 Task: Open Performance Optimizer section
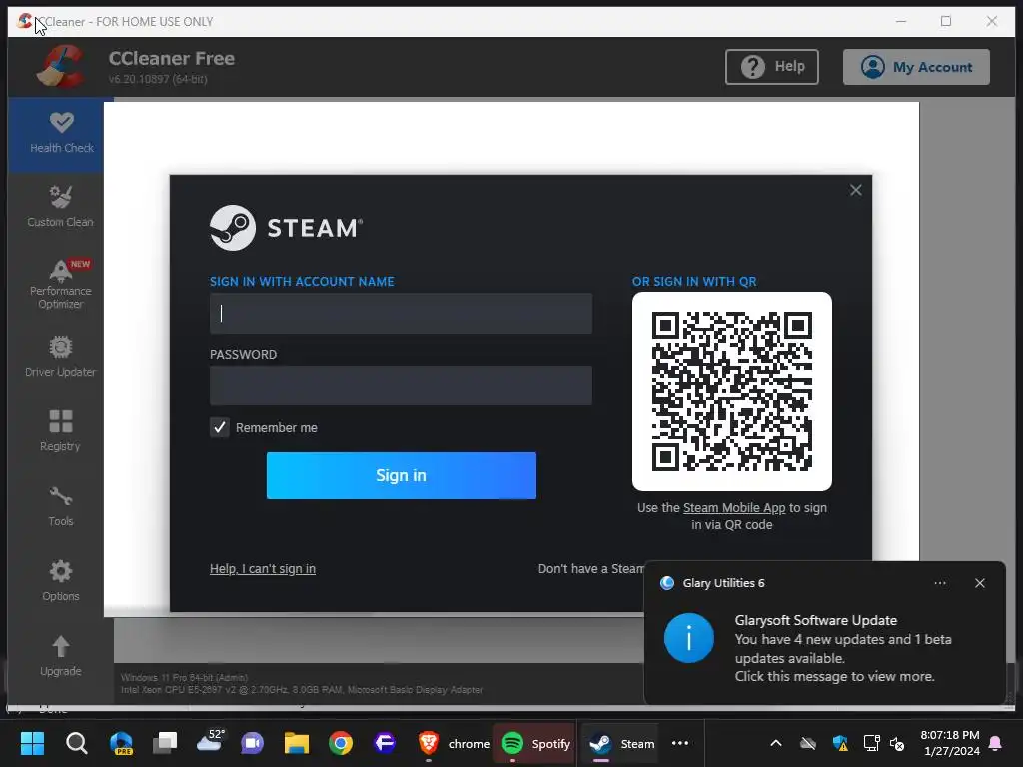60,283
